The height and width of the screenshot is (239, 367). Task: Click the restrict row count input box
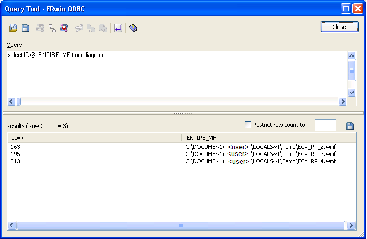pyautogui.click(x=326, y=125)
